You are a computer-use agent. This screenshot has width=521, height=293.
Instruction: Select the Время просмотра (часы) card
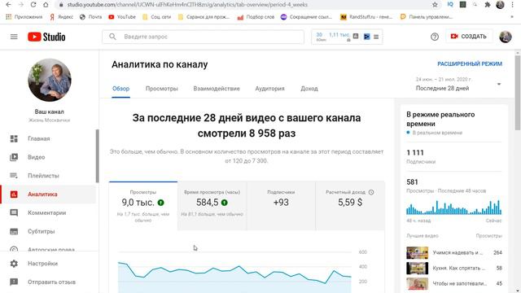(212, 206)
